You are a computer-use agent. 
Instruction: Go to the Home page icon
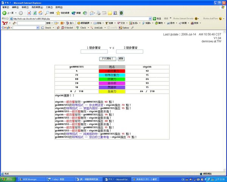(40, 13)
